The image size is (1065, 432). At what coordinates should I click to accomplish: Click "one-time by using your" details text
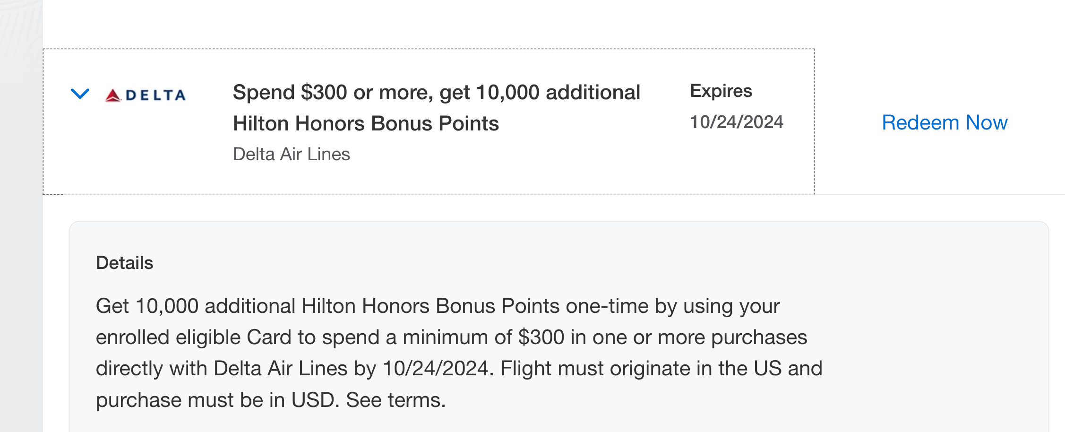672,306
